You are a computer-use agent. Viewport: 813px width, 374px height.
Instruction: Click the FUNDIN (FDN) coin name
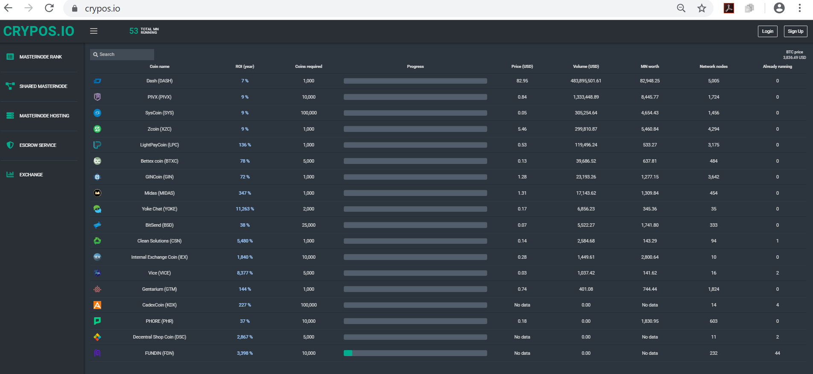[x=160, y=353]
